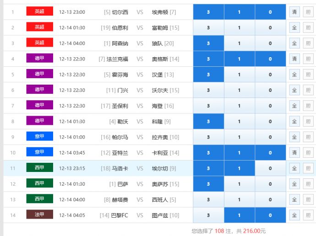Toggle loss option 0 for 阿森纳 vs 狼队

pyautogui.click(x=270, y=43)
